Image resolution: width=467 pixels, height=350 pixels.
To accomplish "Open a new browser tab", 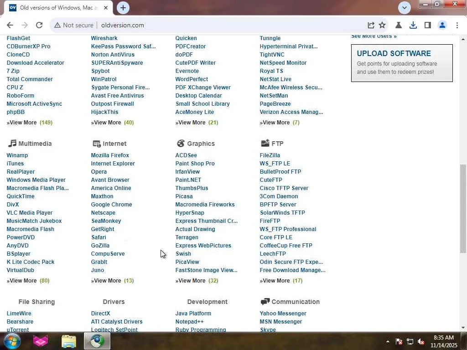I will (123, 8).
